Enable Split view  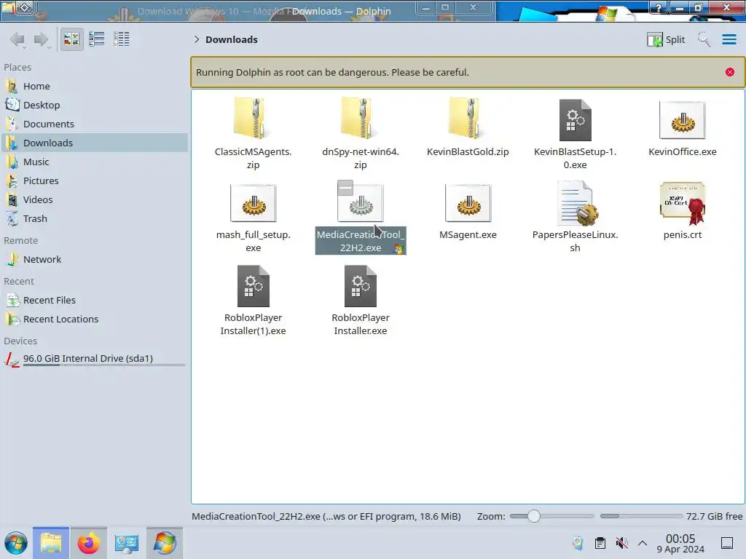(666, 39)
